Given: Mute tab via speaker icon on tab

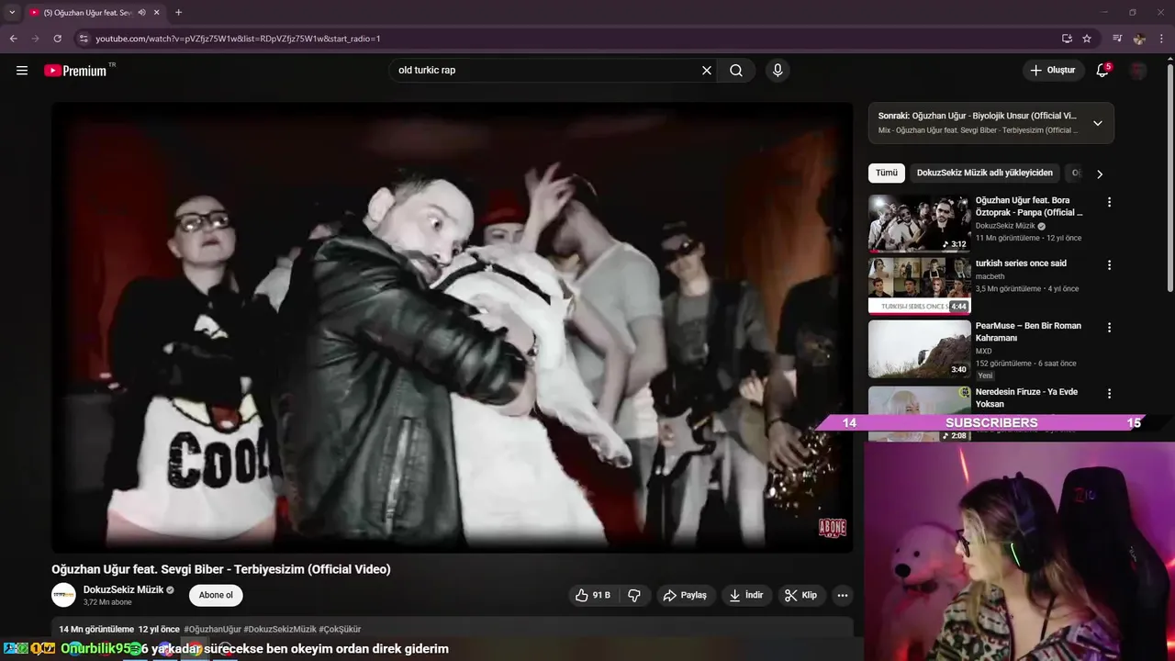Looking at the screenshot, I should (x=141, y=12).
